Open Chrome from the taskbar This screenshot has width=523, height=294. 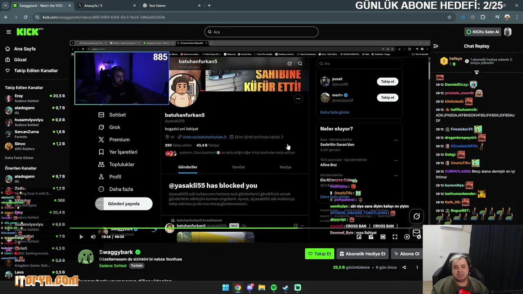[237, 287]
